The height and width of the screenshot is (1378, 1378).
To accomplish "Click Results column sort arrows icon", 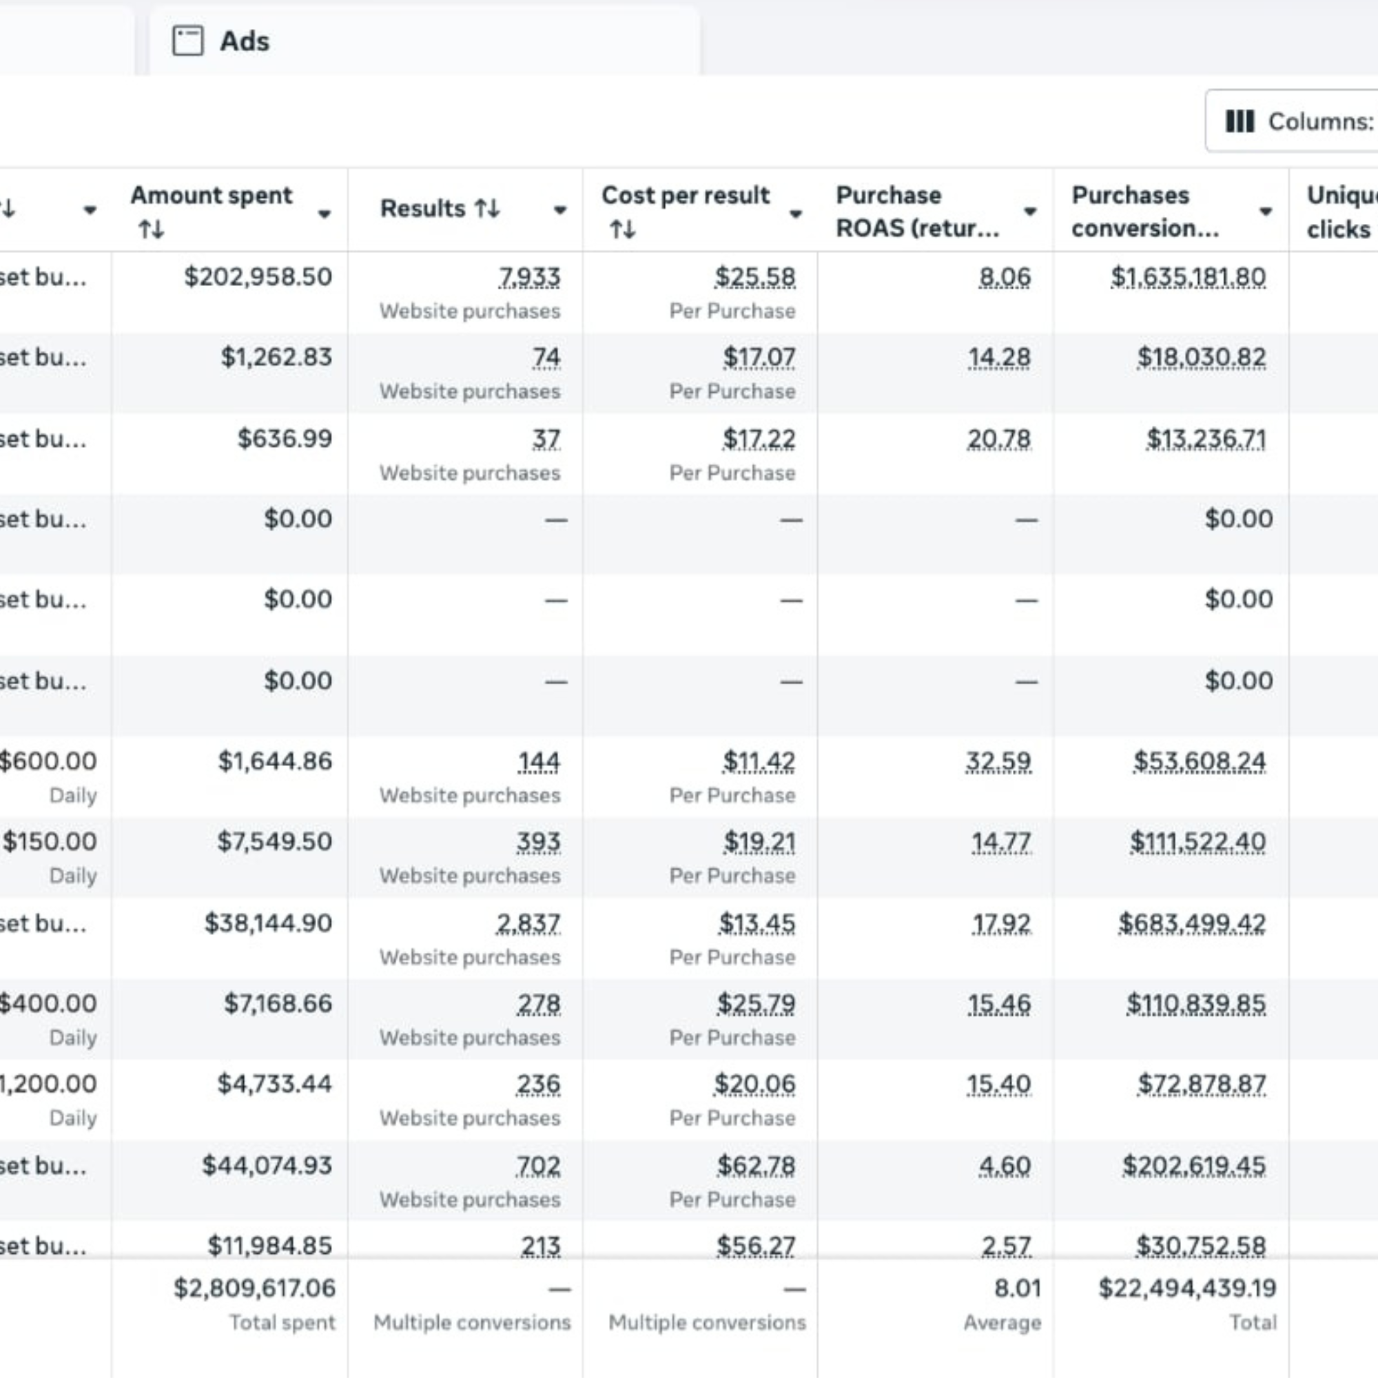I will pyautogui.click(x=488, y=208).
